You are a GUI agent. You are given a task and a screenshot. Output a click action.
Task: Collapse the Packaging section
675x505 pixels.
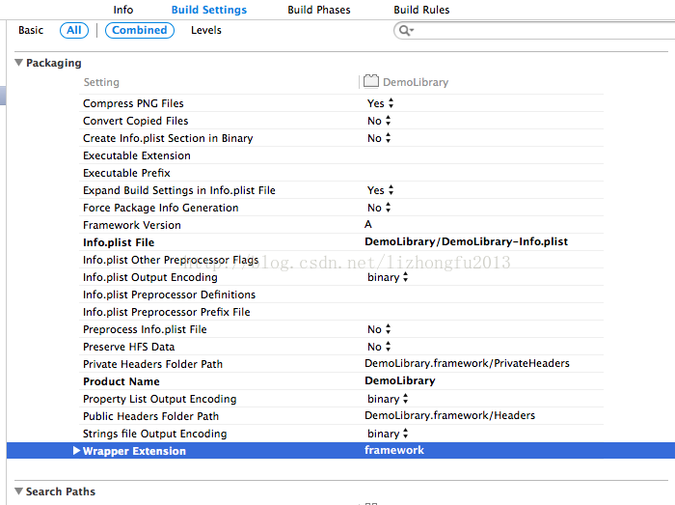[x=18, y=63]
